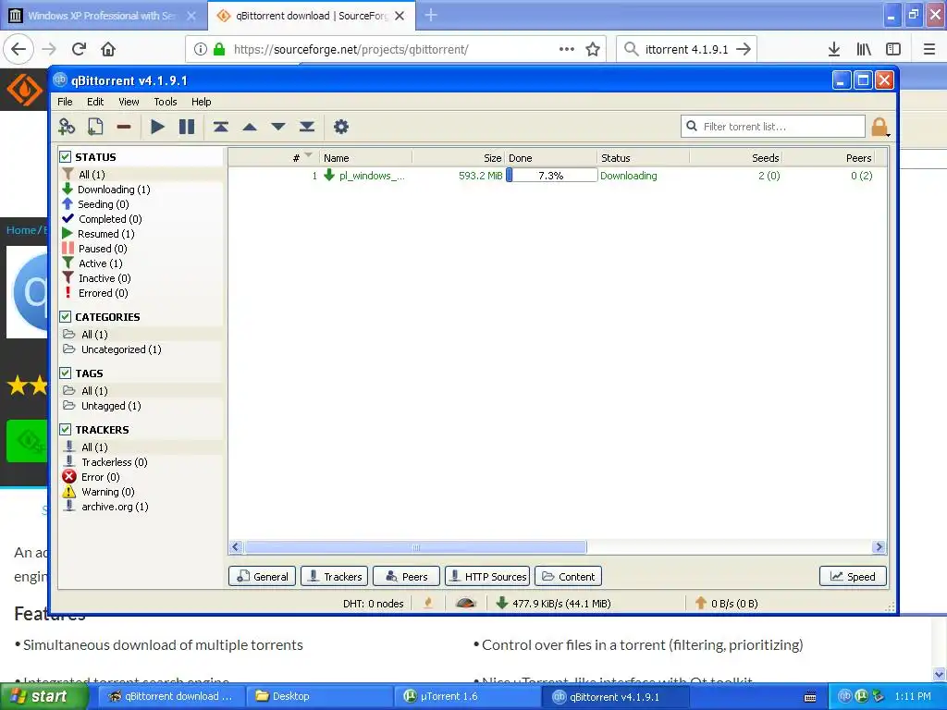The image size is (947, 710).
Task: Open page actions three-dots menu in address bar
Action: pyautogui.click(x=567, y=49)
